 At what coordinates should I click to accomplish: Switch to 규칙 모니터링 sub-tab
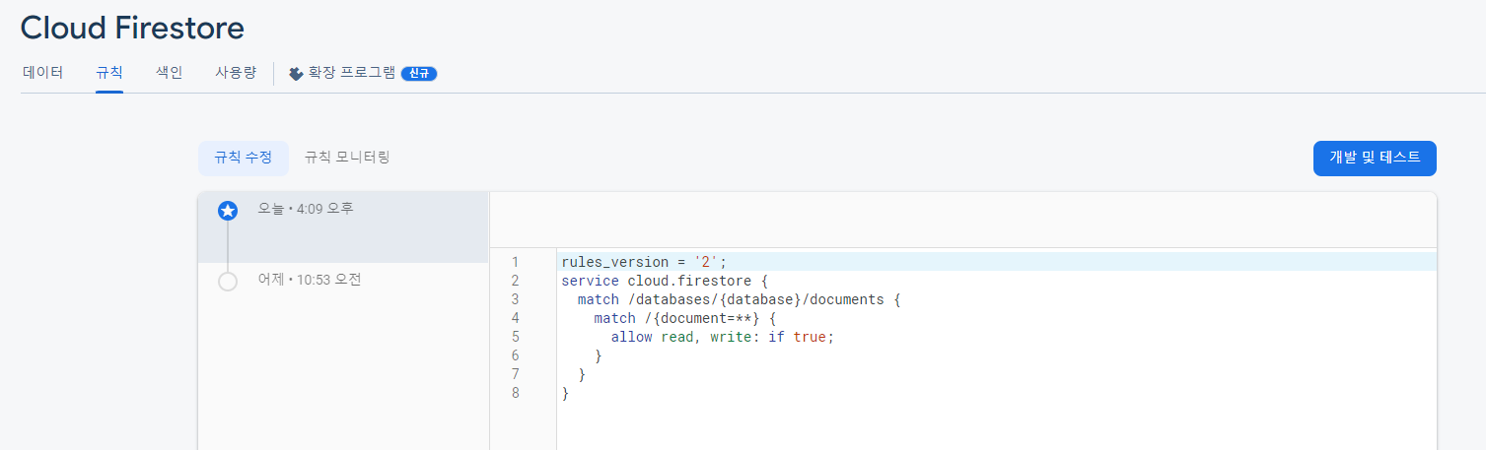tap(347, 158)
